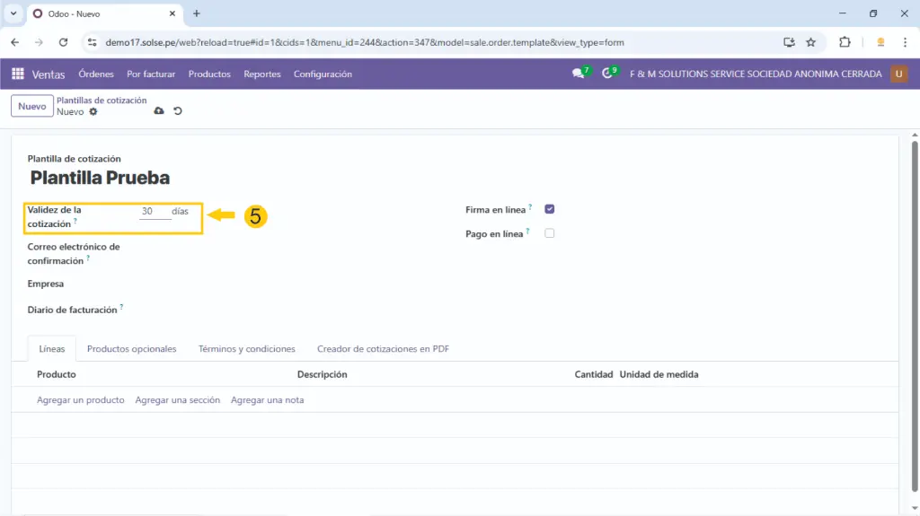920x516 pixels.
Task: Reload the browser page
Action: pos(63,42)
